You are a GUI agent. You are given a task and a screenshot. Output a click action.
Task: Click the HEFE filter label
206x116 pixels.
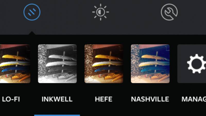[104, 99]
